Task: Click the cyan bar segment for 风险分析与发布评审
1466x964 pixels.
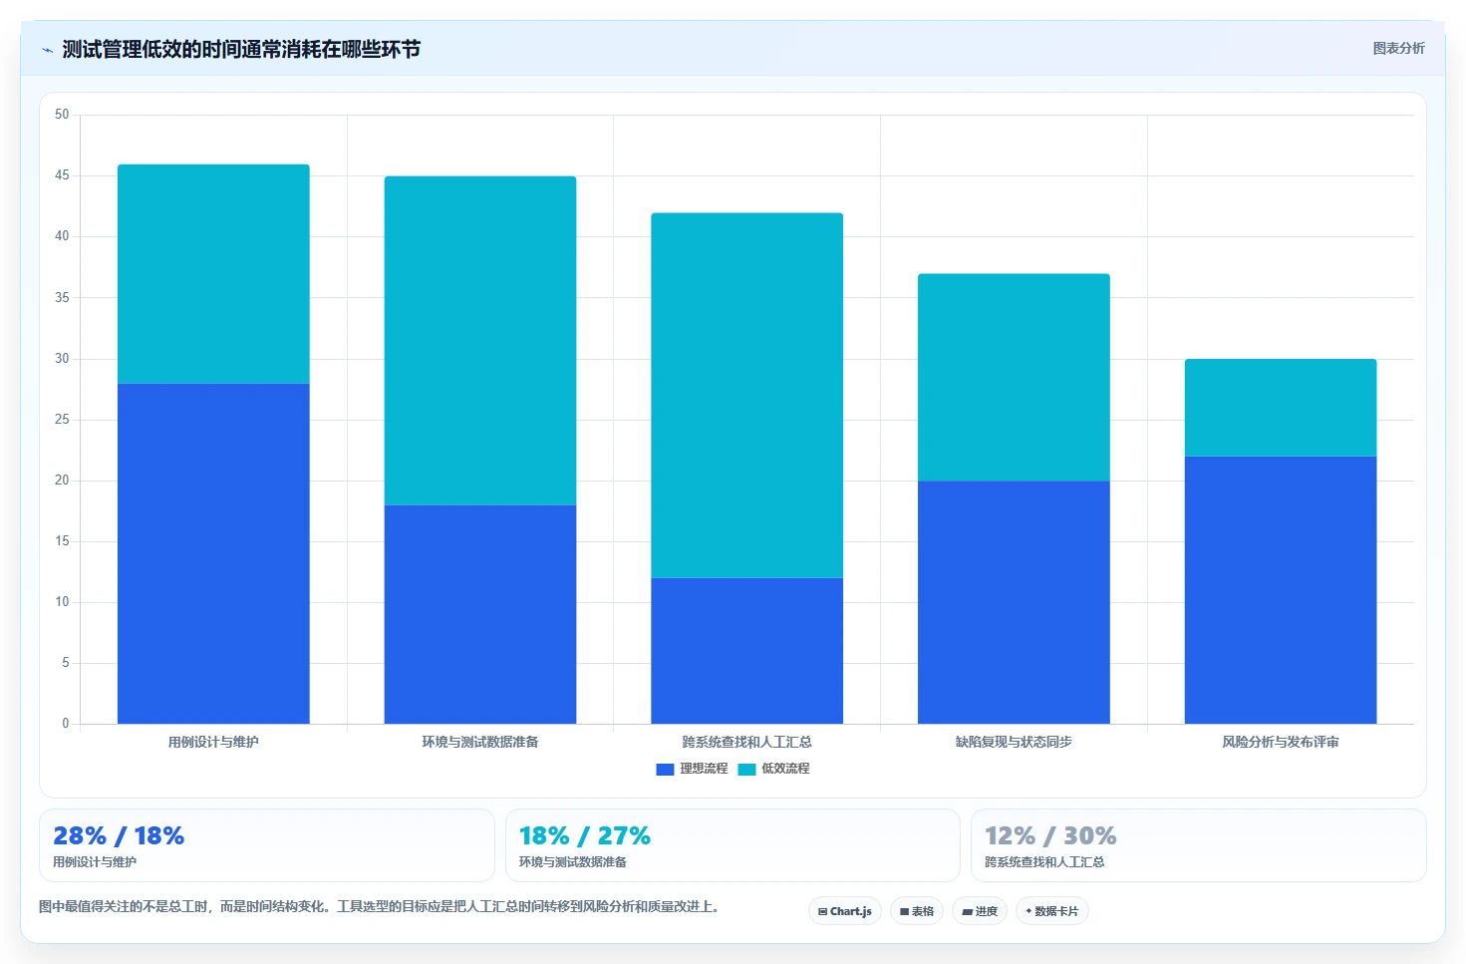Action: (x=1281, y=408)
